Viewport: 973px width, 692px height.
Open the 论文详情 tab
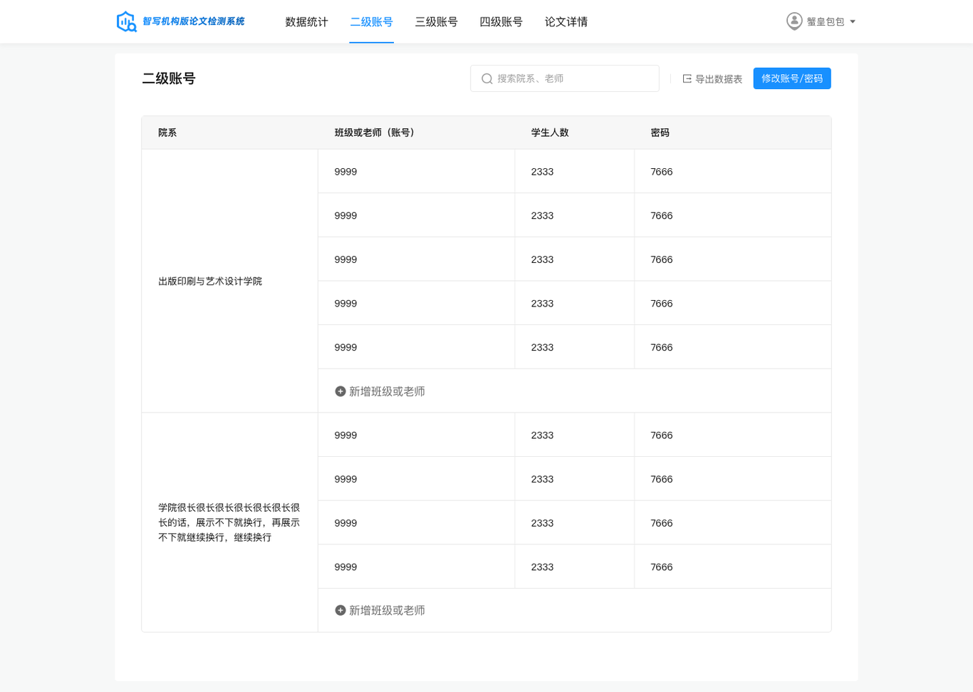pyautogui.click(x=566, y=22)
